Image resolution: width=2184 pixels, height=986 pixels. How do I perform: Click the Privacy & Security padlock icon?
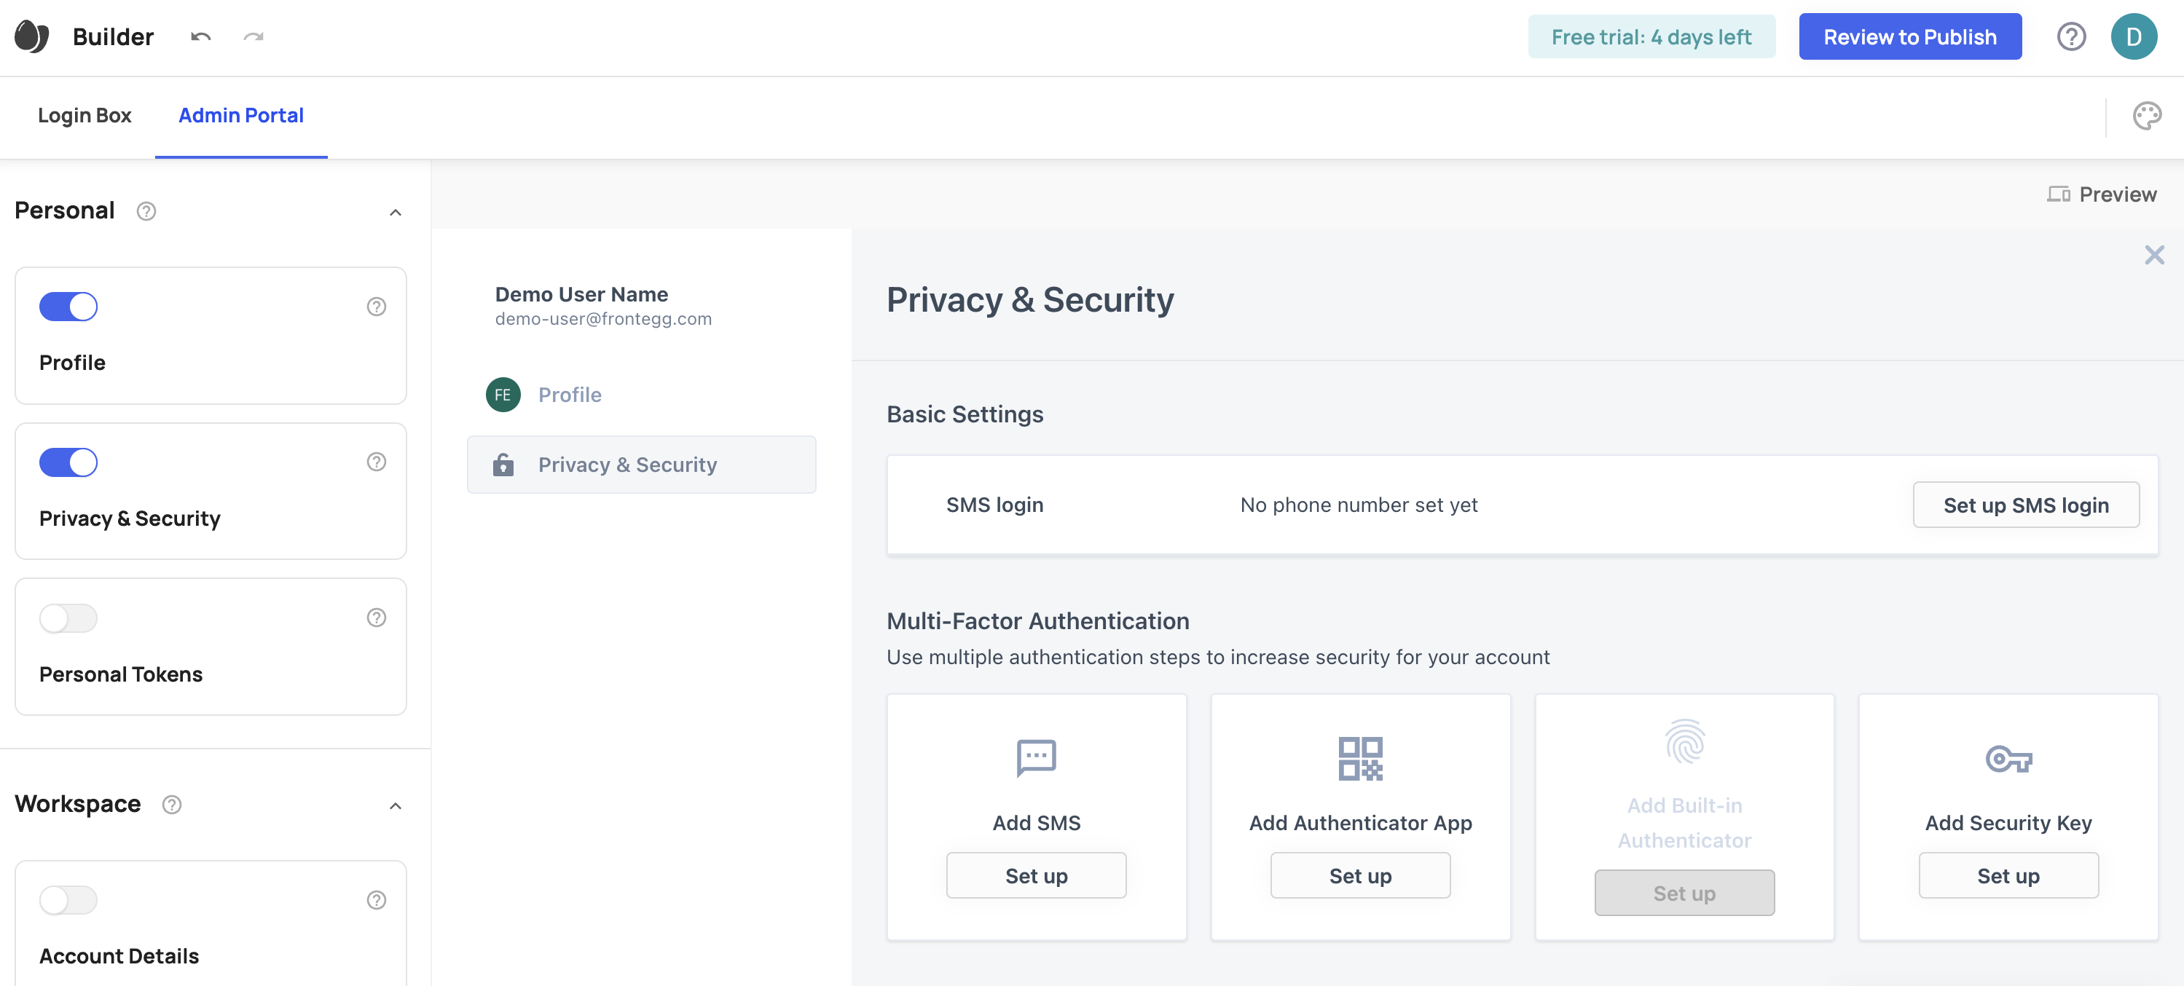[x=503, y=464]
